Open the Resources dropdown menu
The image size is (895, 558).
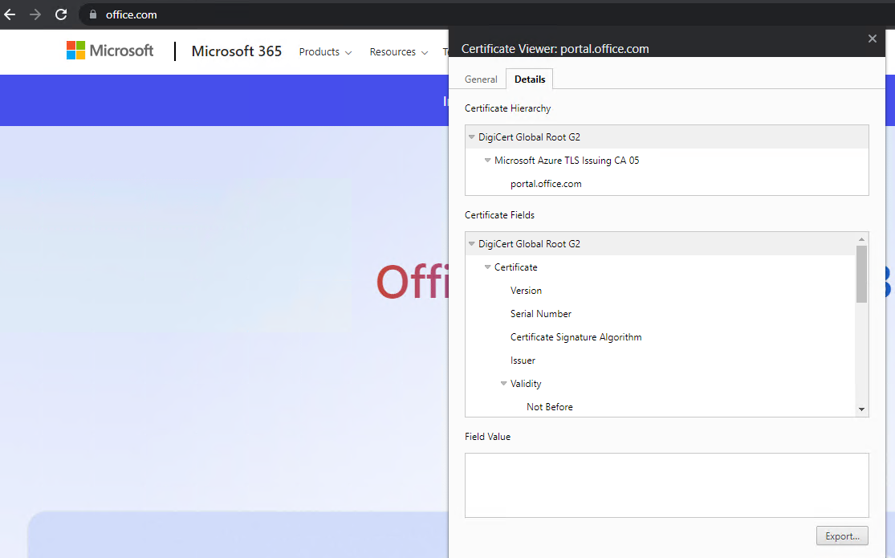398,52
